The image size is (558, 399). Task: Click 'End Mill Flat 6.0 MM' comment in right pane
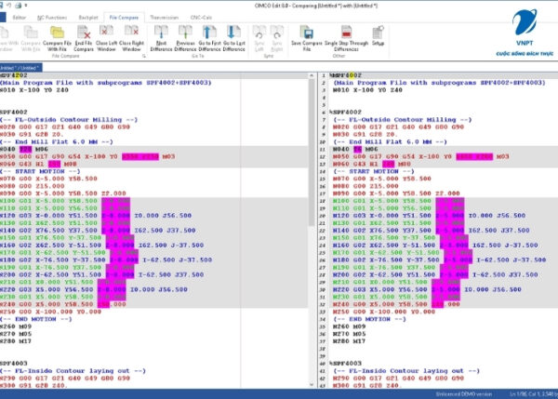pos(390,141)
